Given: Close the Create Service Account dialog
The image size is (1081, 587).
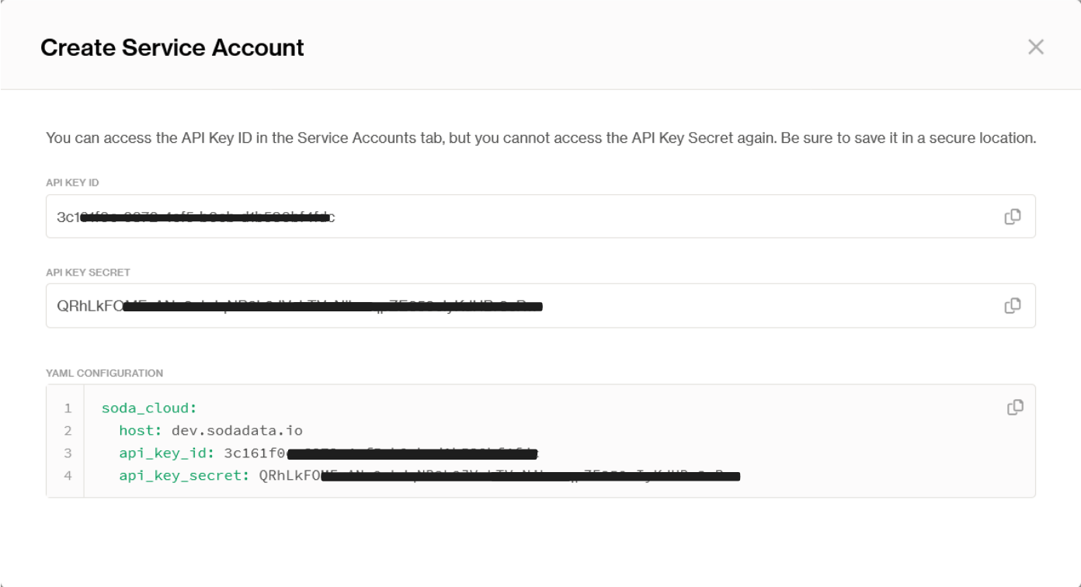Looking at the screenshot, I should [x=1035, y=47].
